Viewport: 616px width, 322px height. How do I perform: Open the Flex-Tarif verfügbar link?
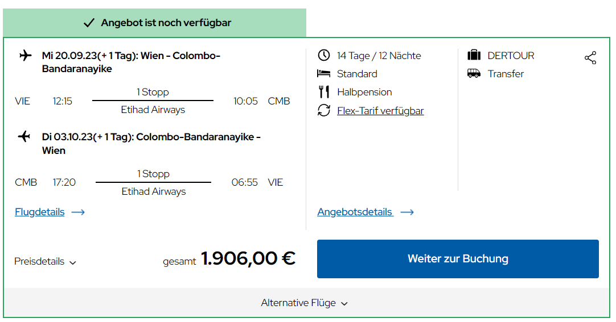pyautogui.click(x=380, y=111)
